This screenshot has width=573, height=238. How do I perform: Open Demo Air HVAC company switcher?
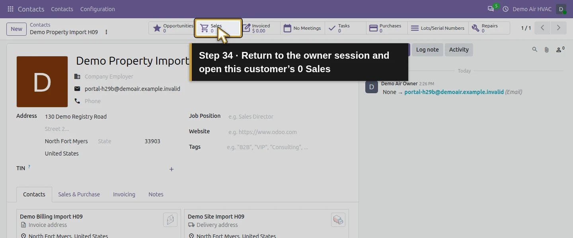(x=532, y=9)
